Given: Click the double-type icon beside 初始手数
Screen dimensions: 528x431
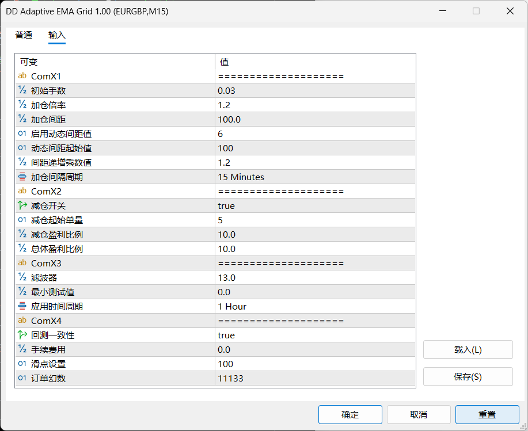Looking at the screenshot, I should 22,90.
